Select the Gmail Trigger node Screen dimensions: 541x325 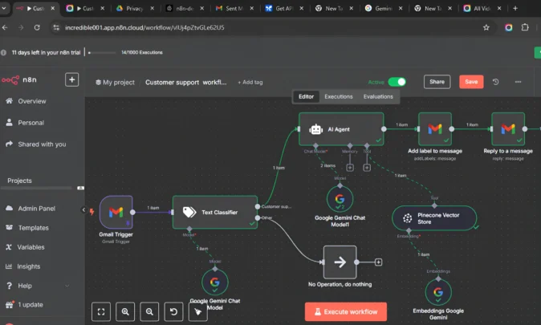coord(116,212)
